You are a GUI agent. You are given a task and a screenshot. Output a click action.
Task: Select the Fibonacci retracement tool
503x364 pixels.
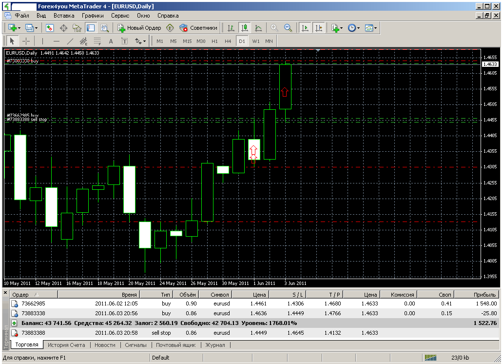coord(97,41)
